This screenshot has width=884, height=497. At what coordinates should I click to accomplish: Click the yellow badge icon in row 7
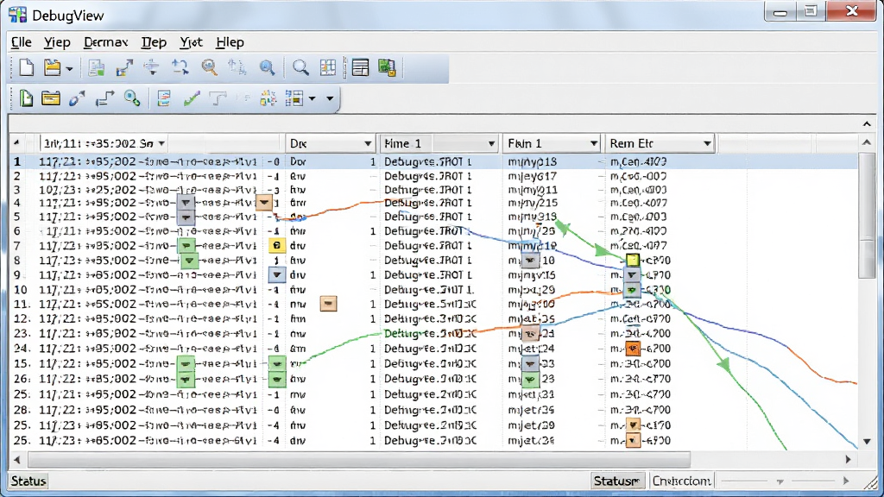coord(276,246)
